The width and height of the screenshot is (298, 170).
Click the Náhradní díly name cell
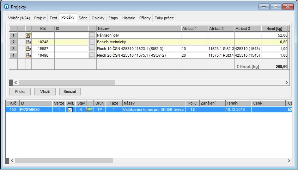point(139,35)
